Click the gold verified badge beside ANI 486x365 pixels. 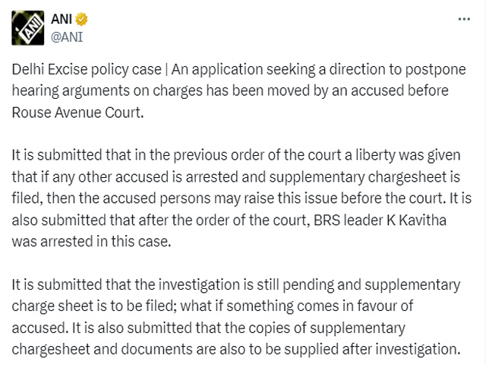click(81, 19)
